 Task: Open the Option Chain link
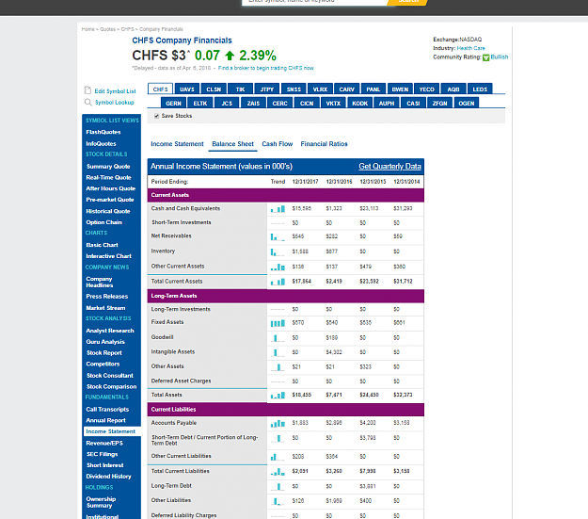pos(103,222)
